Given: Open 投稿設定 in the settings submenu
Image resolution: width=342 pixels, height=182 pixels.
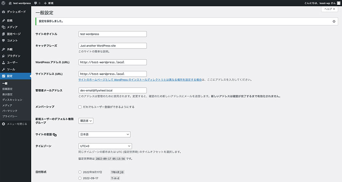Looking at the screenshot, I should click(7, 89).
